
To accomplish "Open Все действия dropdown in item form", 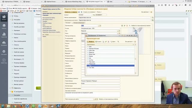I will [145, 12].
